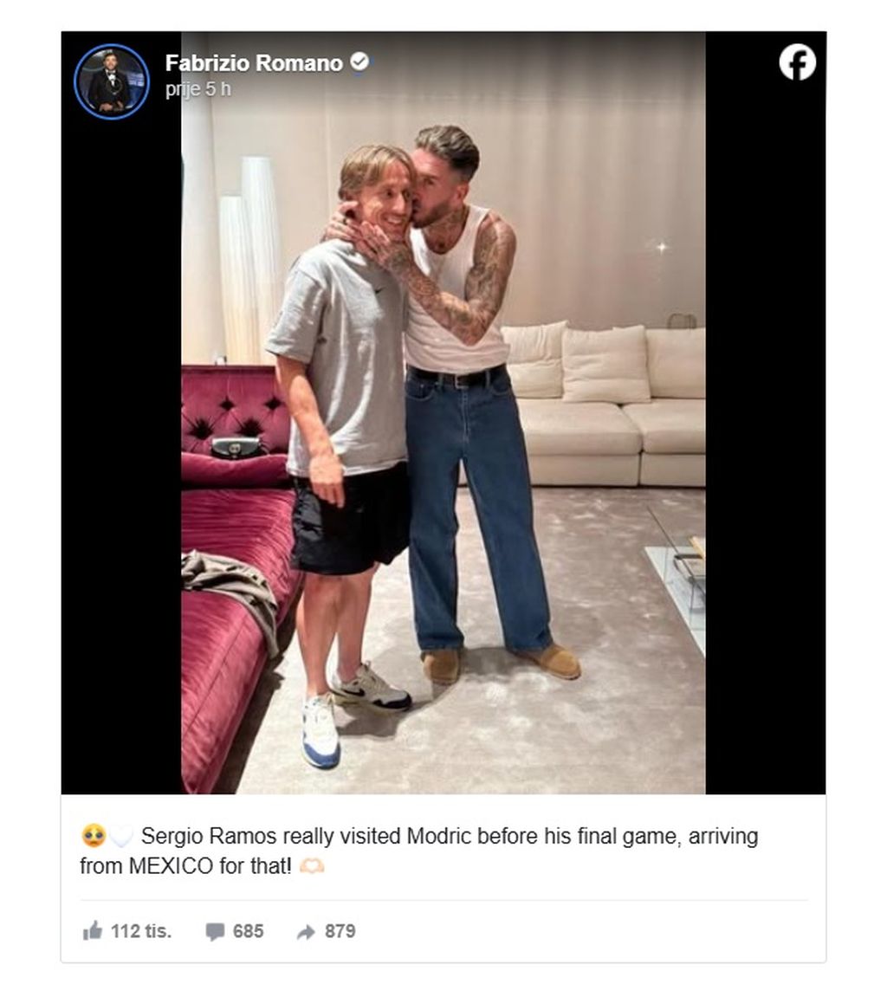Click the black bar under Facebook logo
This screenshot has width=887, height=984.
coord(766,433)
